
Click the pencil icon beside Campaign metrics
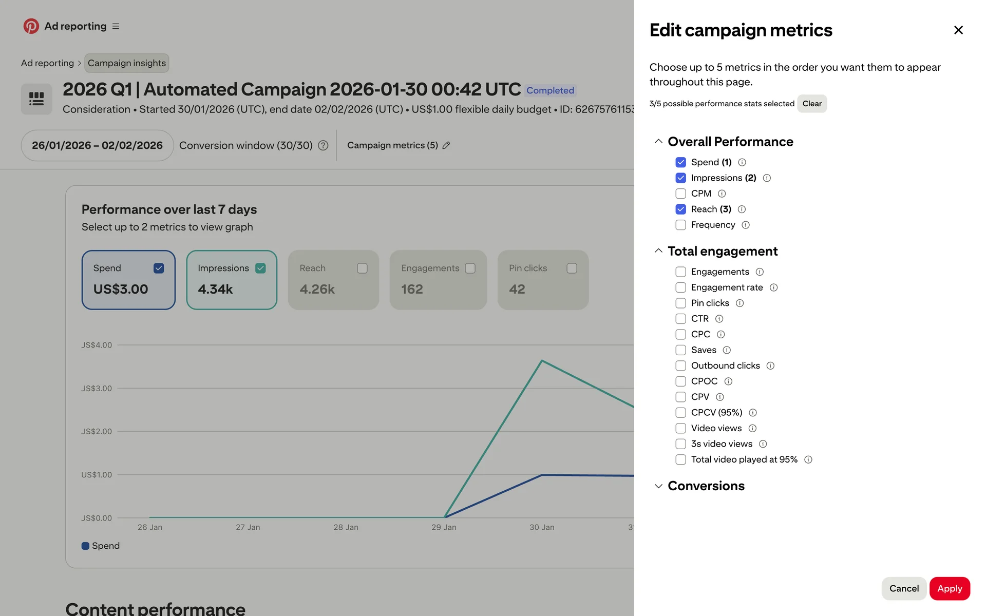click(x=446, y=145)
